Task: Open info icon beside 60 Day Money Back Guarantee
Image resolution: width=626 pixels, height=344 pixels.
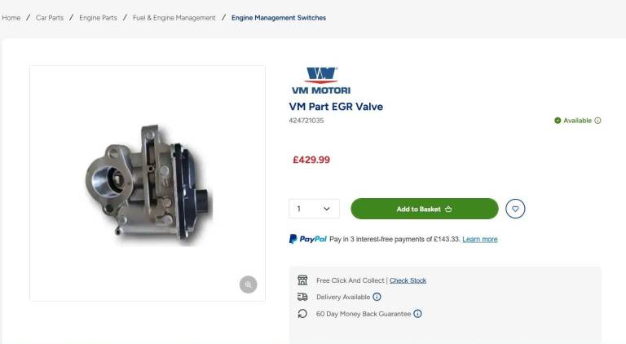Action: point(417,314)
